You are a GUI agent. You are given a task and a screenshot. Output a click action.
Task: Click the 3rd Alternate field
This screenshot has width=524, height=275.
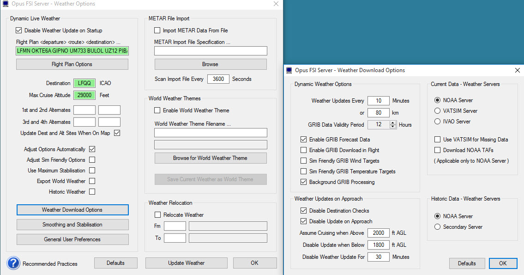point(84,122)
